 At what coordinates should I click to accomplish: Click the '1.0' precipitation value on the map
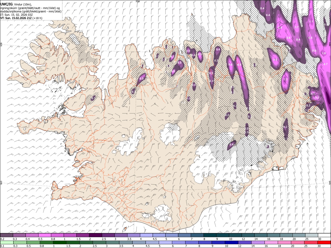[324, 53]
